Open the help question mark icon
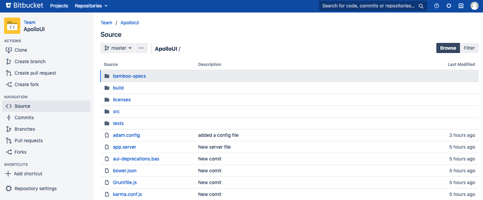Viewport: 483px width, 200px height. (x=437, y=6)
